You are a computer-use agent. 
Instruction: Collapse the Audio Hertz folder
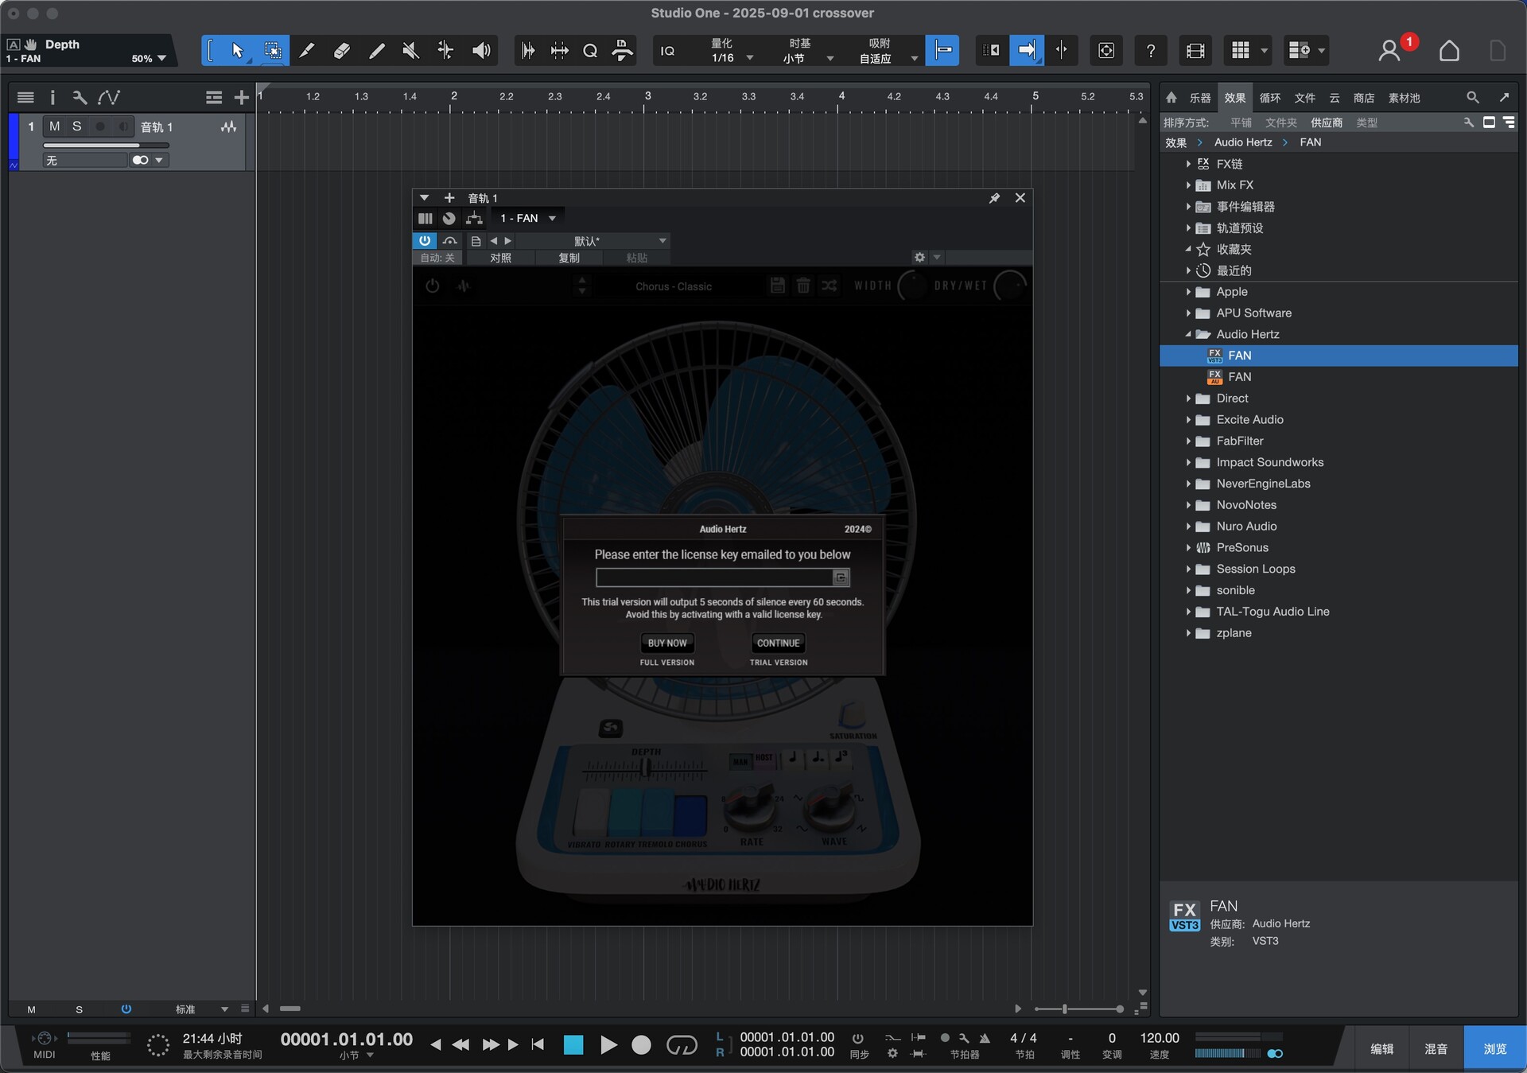pyautogui.click(x=1188, y=334)
